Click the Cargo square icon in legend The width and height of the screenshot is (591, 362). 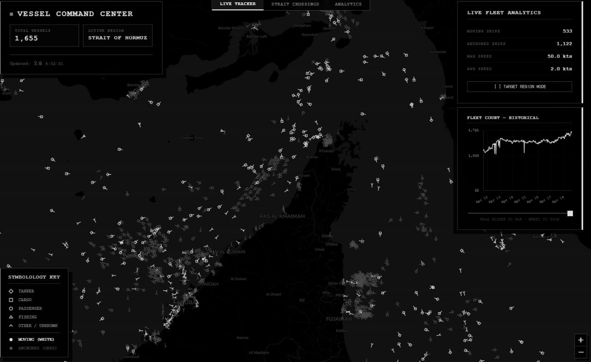[x=11, y=300]
